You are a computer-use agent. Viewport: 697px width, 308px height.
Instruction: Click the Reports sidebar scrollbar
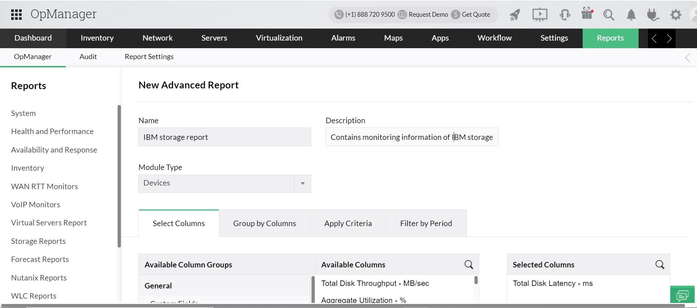point(119,176)
